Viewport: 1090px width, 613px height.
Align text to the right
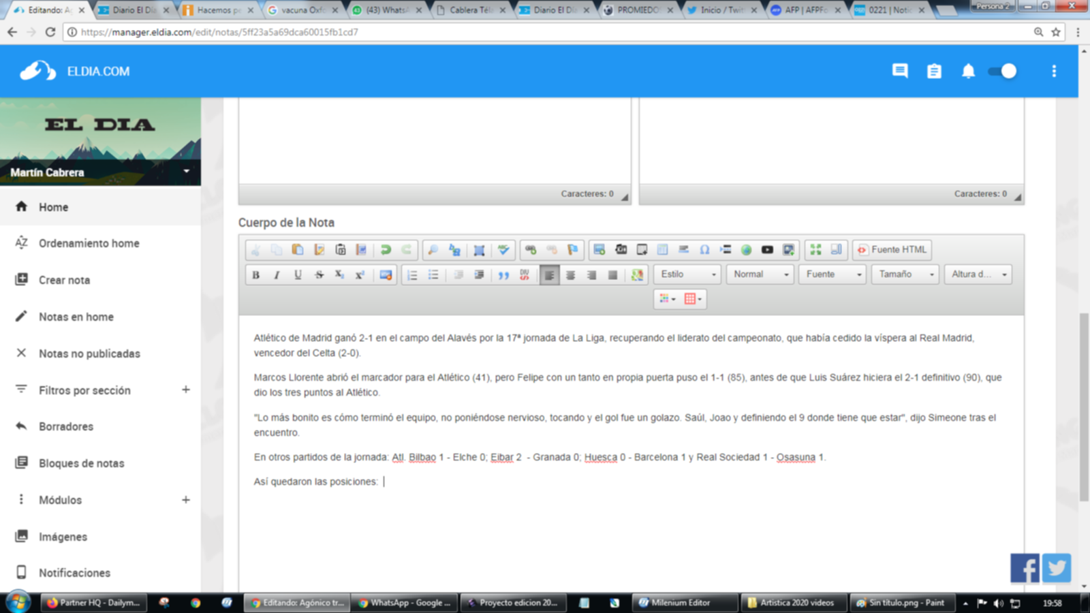591,275
